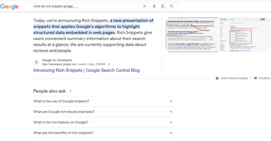271x141 pixels.
Task: Expand 'What is the use of Google snippets?'
Action: coord(103,101)
